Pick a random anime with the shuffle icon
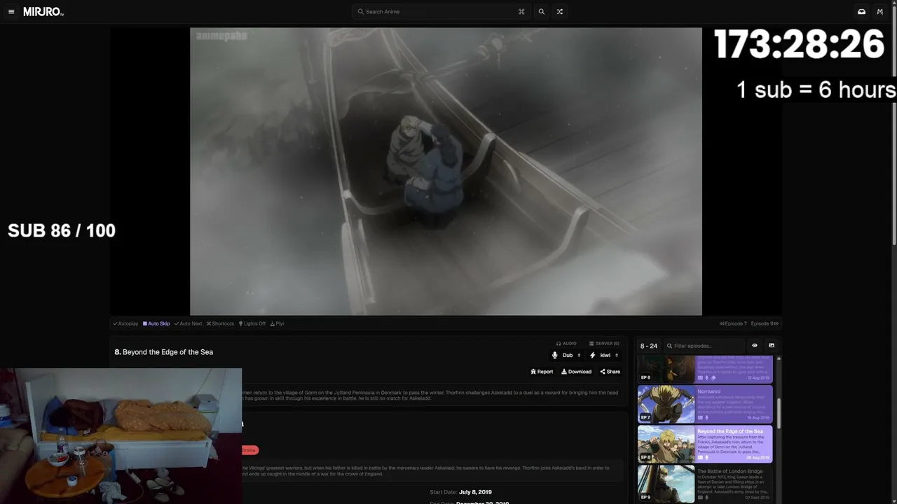Screen dimensions: 897x504 coord(559,12)
